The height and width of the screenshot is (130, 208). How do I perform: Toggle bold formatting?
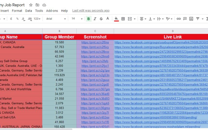click(88, 19)
